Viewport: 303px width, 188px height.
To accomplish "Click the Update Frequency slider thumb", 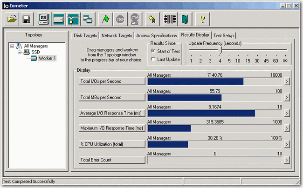I will [x=220, y=50].
